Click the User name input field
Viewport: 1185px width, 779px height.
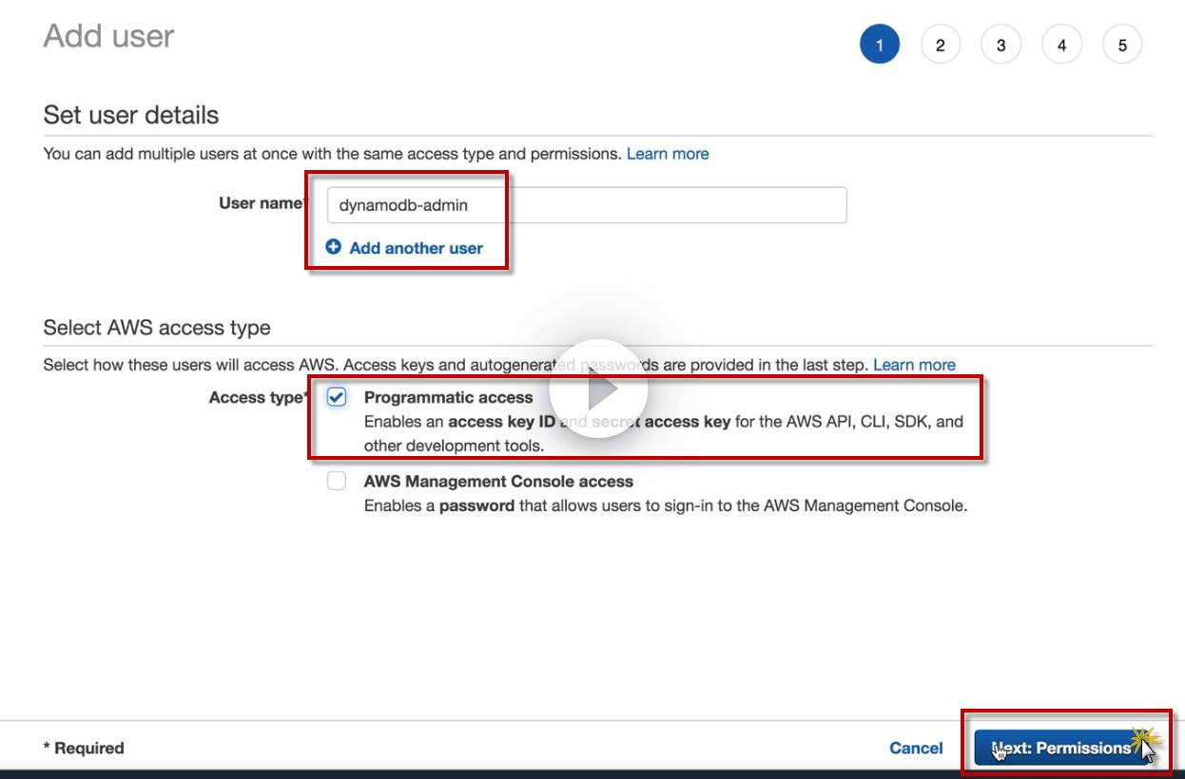click(586, 205)
